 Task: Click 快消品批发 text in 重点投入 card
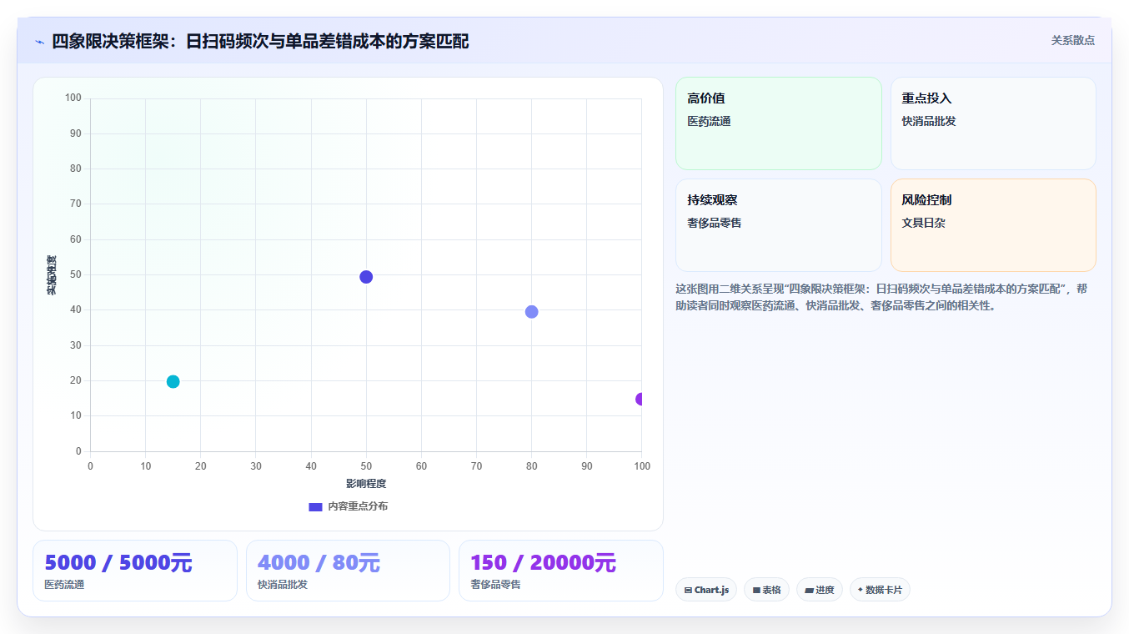[929, 121]
